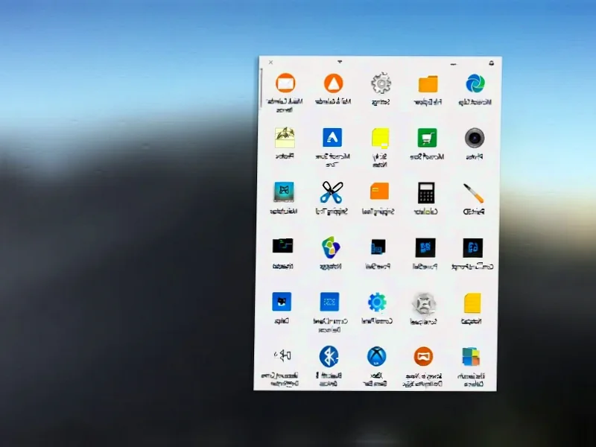Click the pin icon at the panel's top corner
Viewport: 596px width, 447px height.
(492, 63)
